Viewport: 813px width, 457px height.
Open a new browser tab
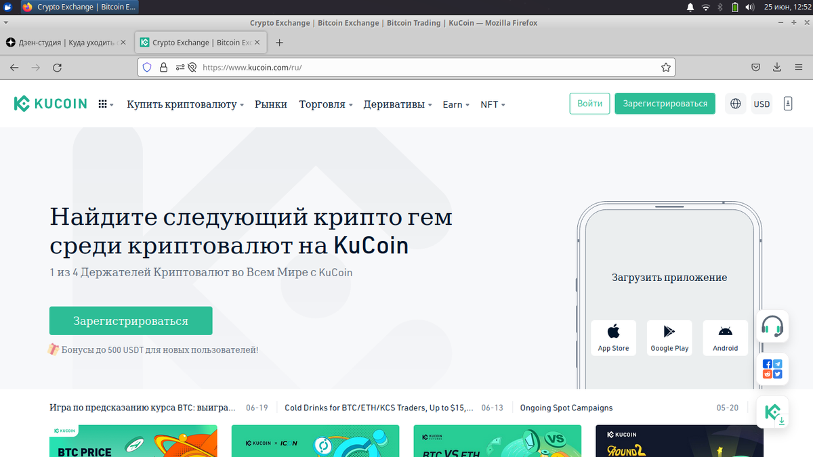pos(280,43)
